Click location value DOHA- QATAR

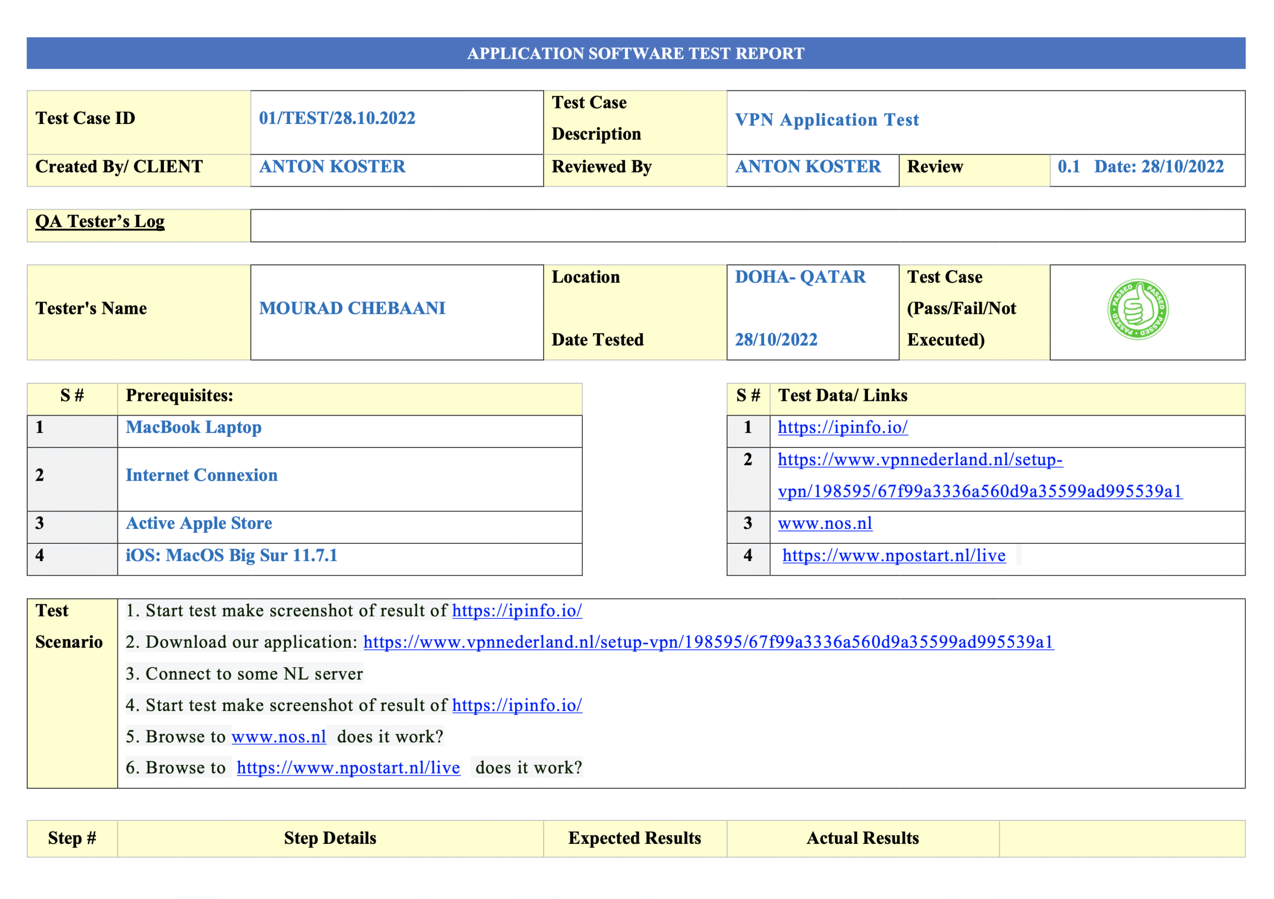(x=800, y=277)
